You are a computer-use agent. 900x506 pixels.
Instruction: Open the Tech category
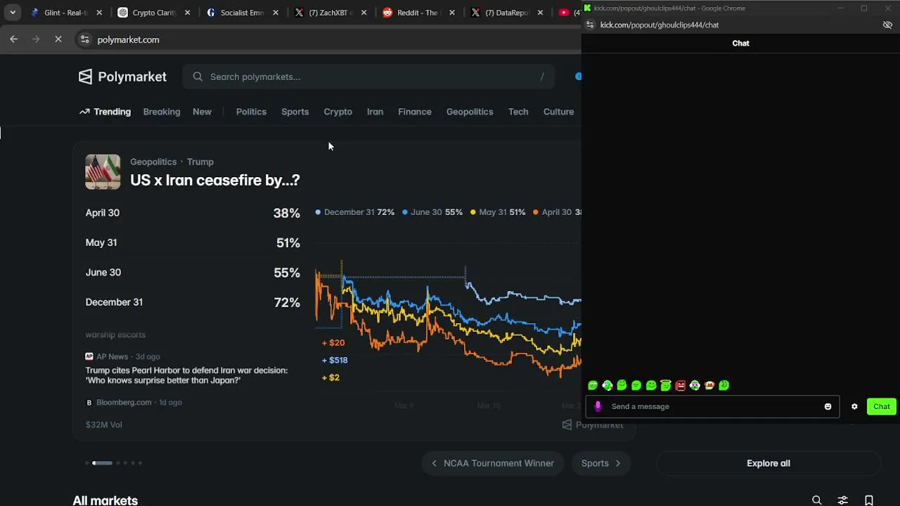coord(518,112)
